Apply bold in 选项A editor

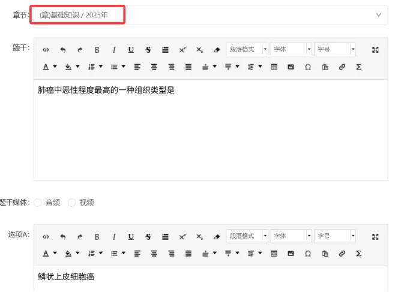point(97,237)
